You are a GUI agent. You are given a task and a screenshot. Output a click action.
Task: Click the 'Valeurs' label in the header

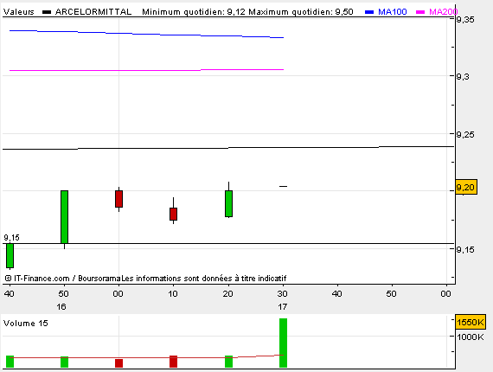tap(18, 12)
